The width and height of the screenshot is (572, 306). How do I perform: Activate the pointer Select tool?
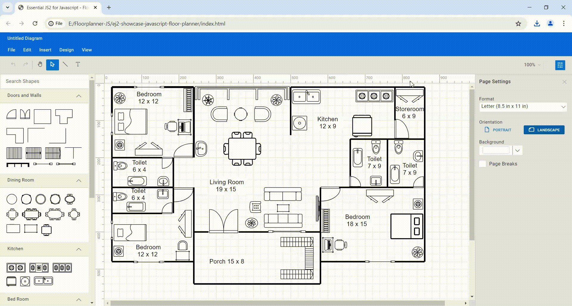pyautogui.click(x=52, y=64)
